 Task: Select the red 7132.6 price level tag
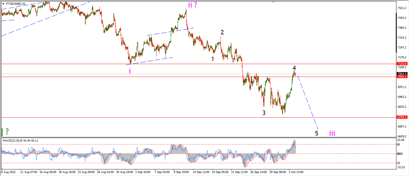pos(400,63)
